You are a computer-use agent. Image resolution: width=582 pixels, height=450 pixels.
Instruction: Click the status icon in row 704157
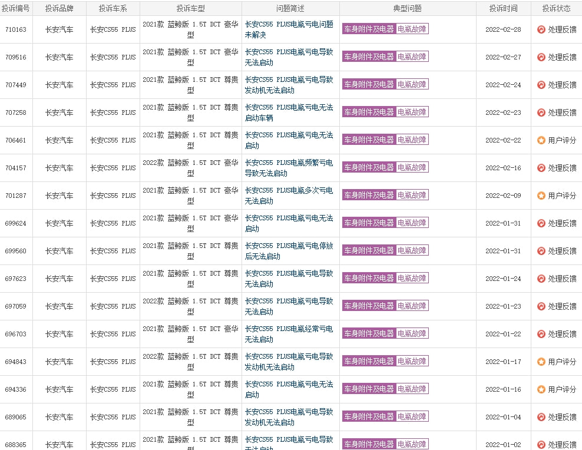(541, 168)
